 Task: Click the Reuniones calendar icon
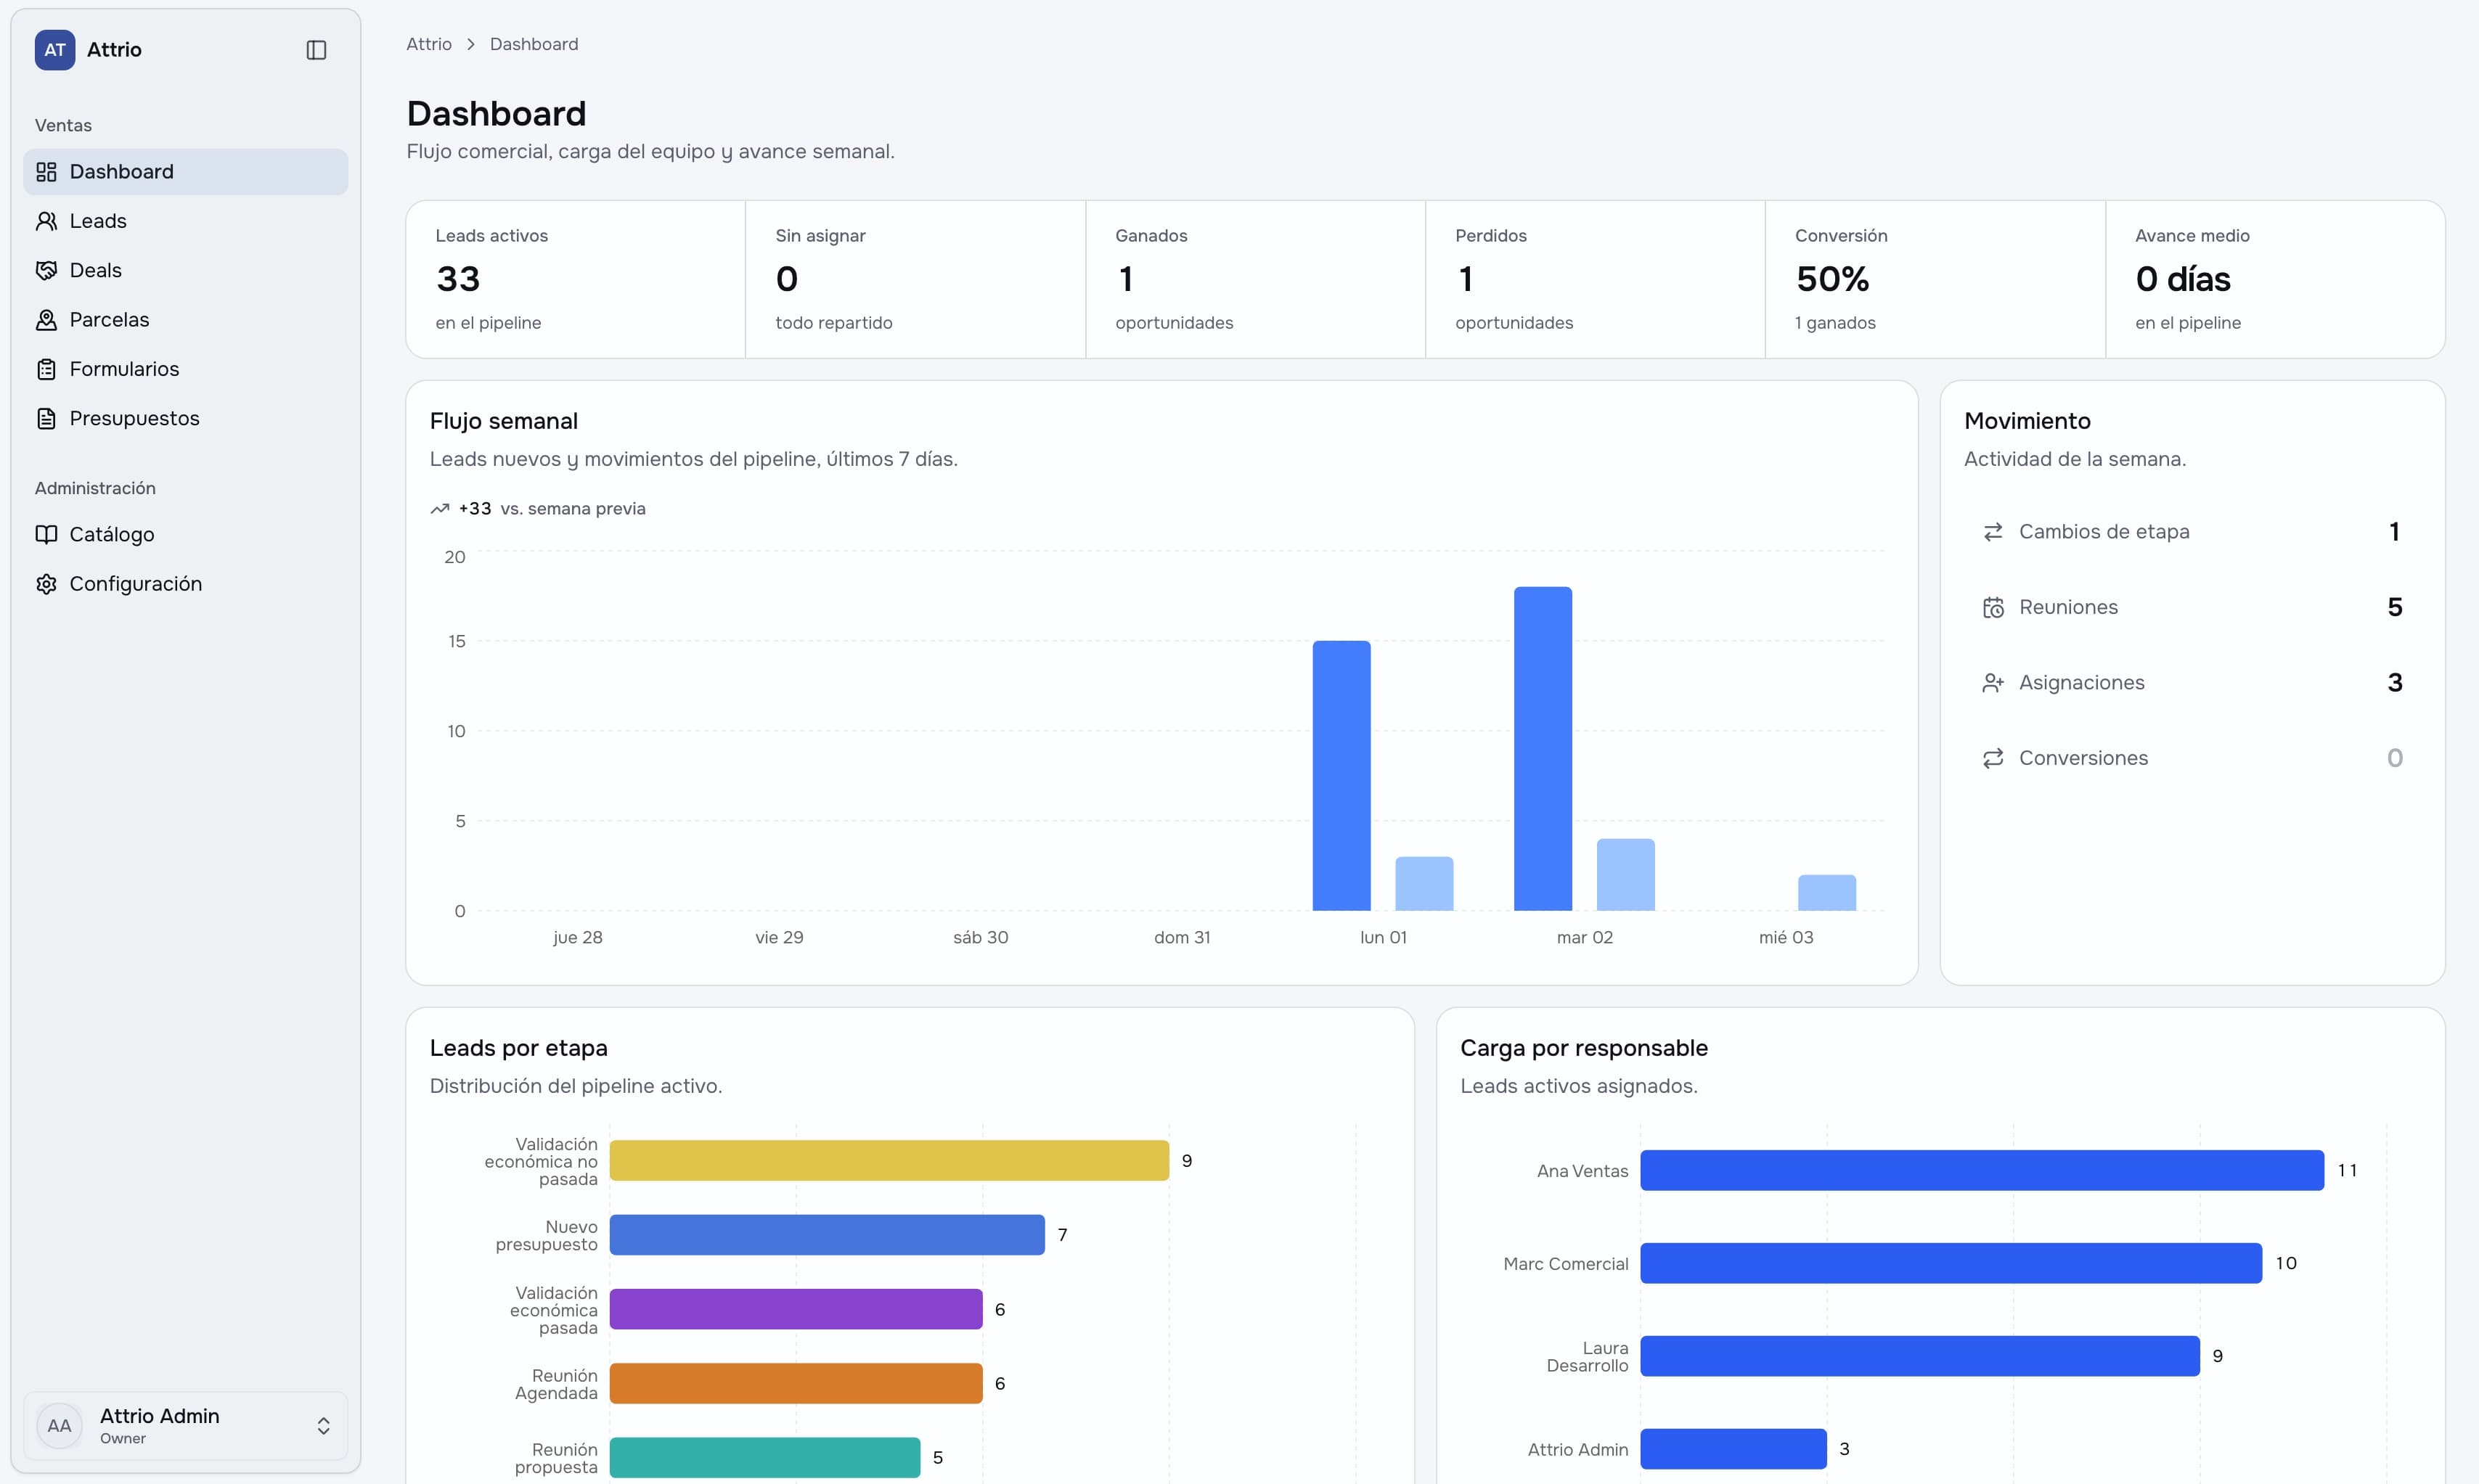[1993, 607]
